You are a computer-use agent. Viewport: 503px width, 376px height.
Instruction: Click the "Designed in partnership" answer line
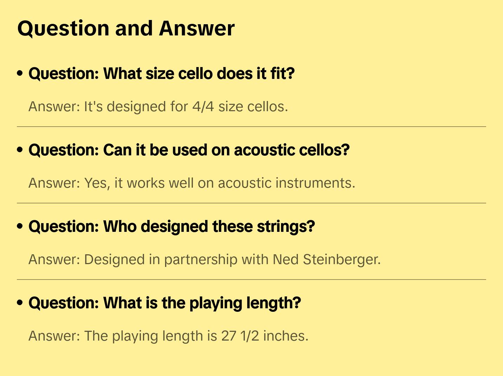click(204, 260)
